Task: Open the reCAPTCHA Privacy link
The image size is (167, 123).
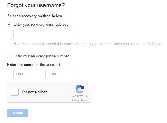Action: pos(75,100)
